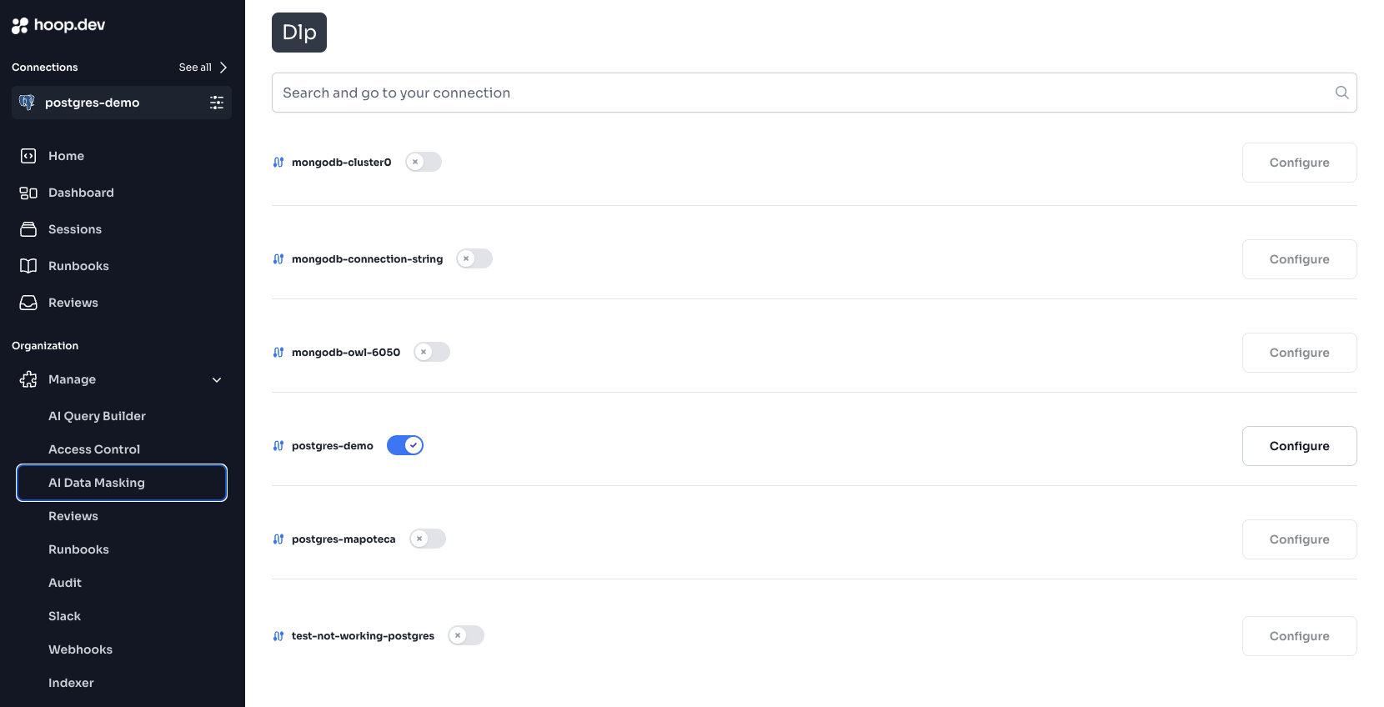Click the postgres elephant icon in connections
1384x707 pixels.
[x=27, y=103]
